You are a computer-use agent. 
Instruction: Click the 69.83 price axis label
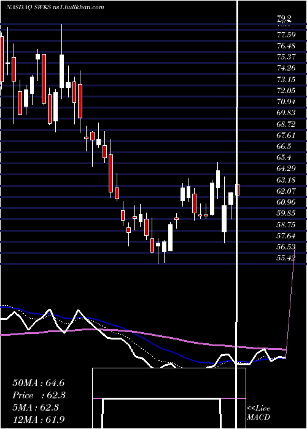[286, 113]
